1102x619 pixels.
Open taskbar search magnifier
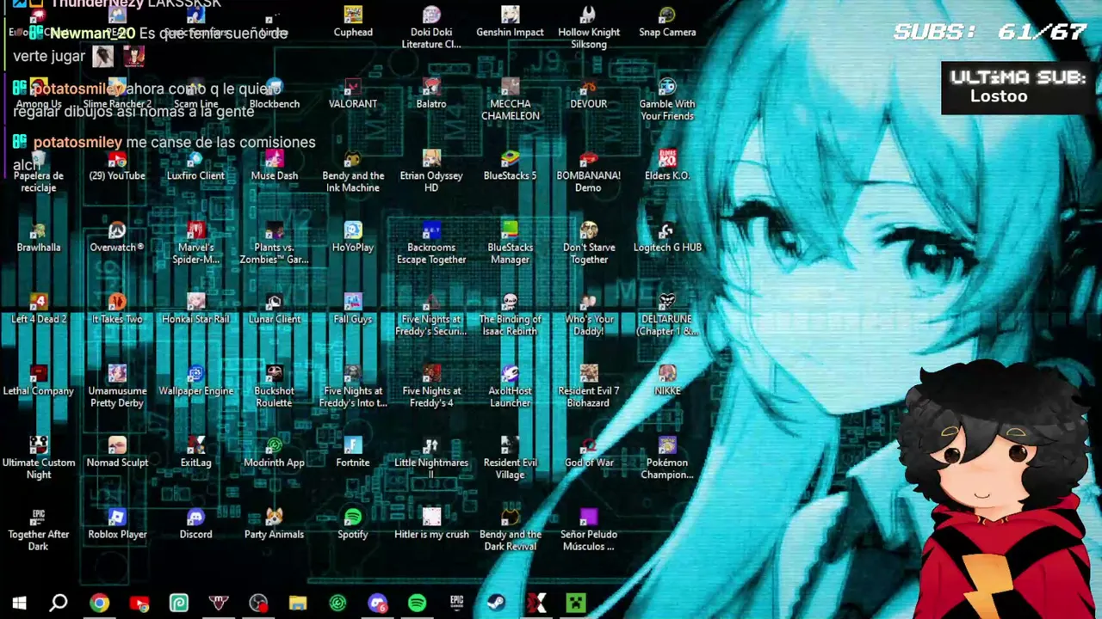(x=59, y=603)
